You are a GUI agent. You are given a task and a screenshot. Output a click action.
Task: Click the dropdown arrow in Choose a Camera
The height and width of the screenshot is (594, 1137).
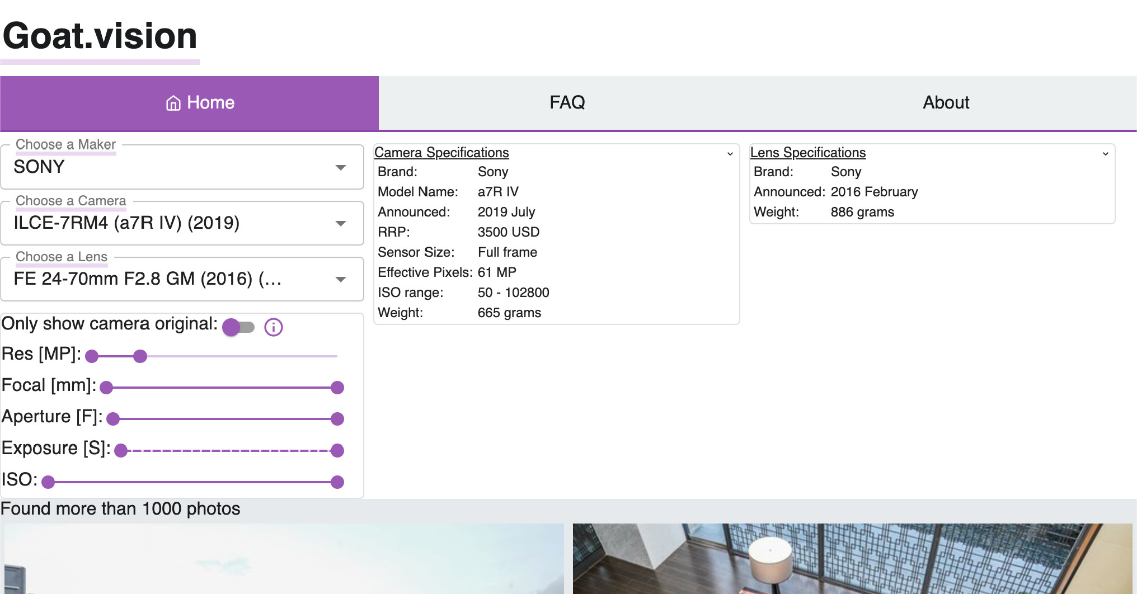pos(341,223)
